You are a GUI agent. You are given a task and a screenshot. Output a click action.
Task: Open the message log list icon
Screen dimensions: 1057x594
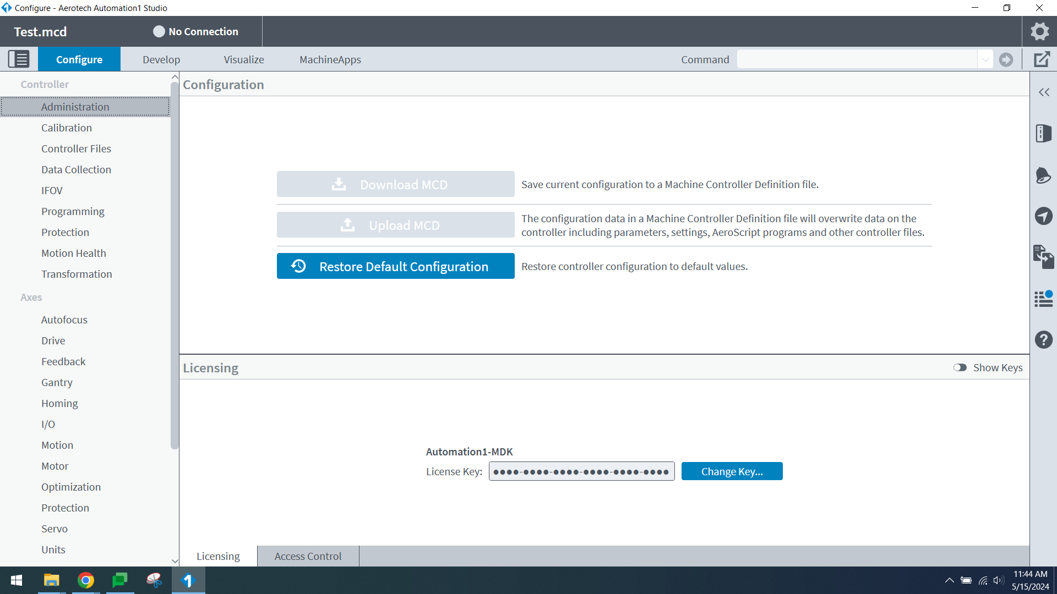[1043, 299]
